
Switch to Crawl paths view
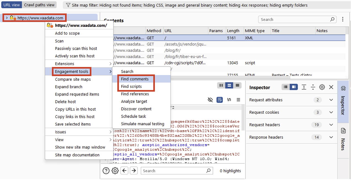click(39, 5)
